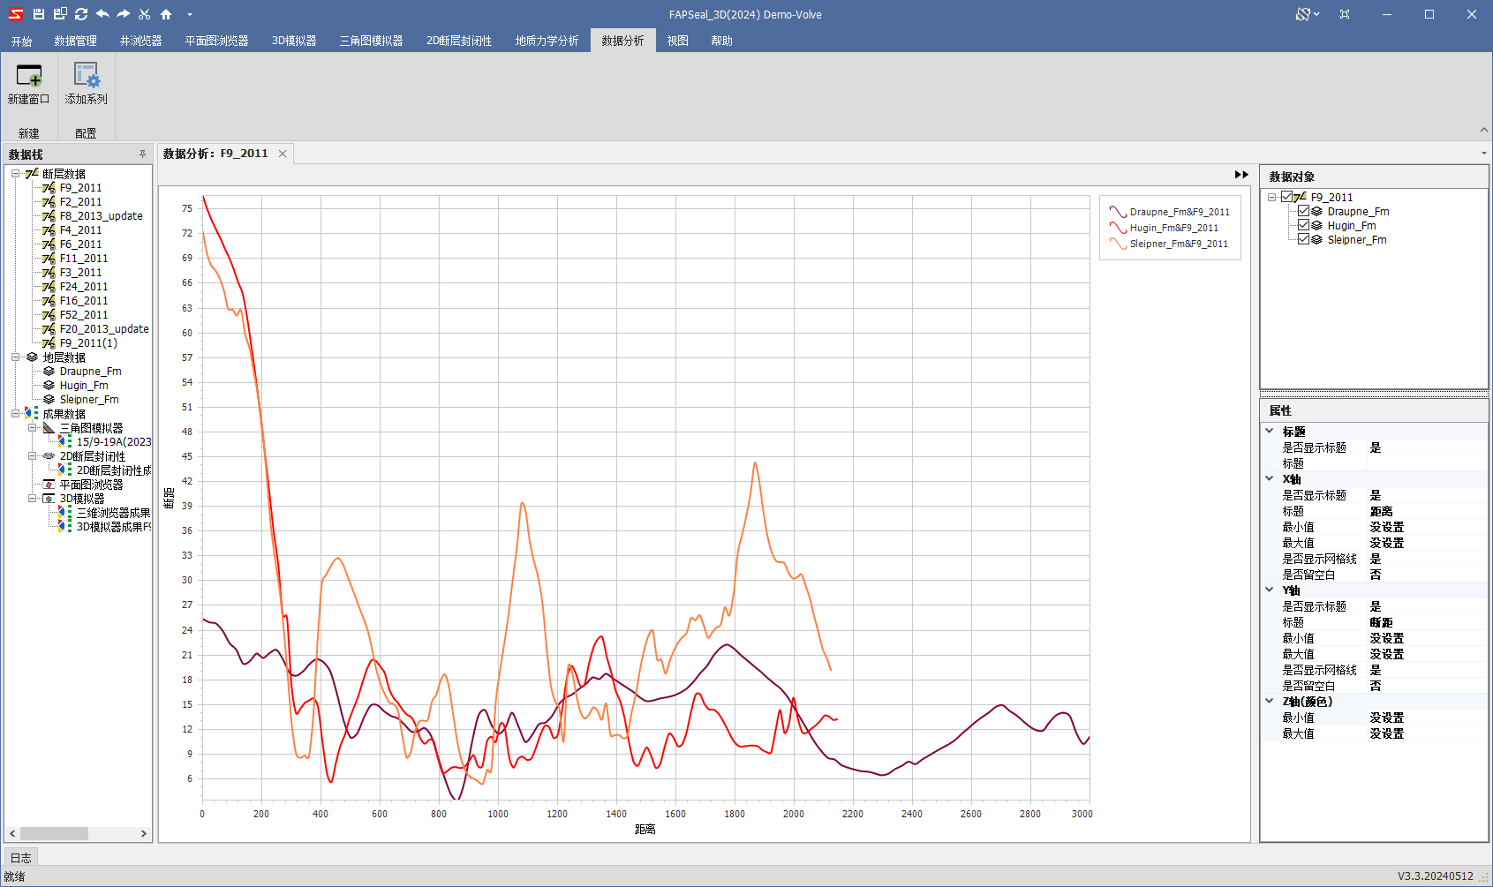This screenshot has width=1493, height=887.
Task: Collapse the 3D模拟器 tree node
Action: click(32, 499)
